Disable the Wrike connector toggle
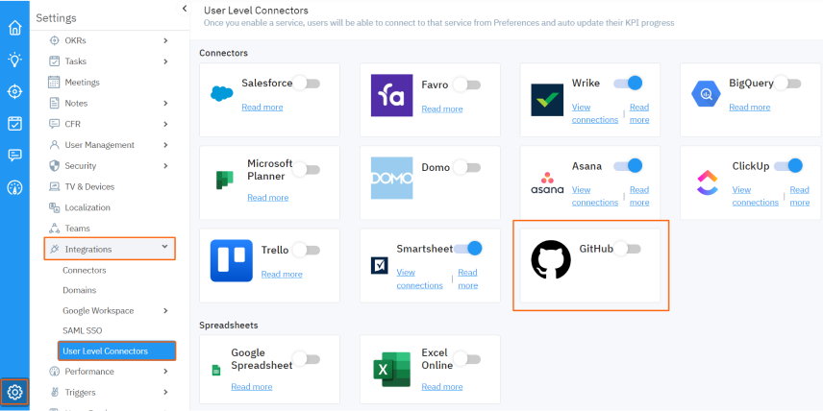823x411 pixels. click(628, 83)
